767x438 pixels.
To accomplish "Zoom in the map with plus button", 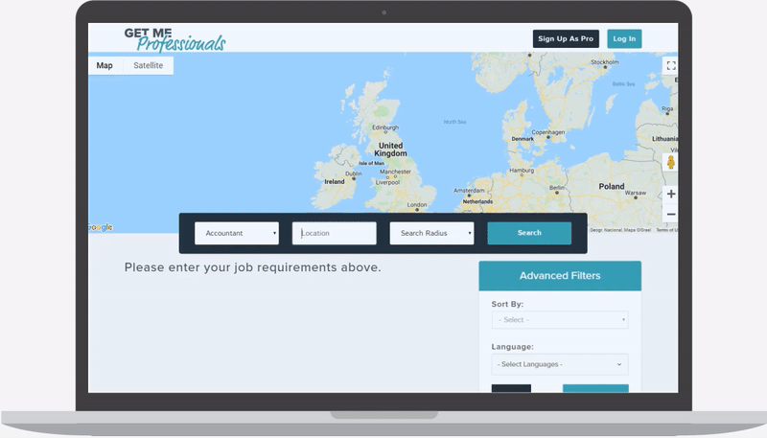I will pos(670,194).
